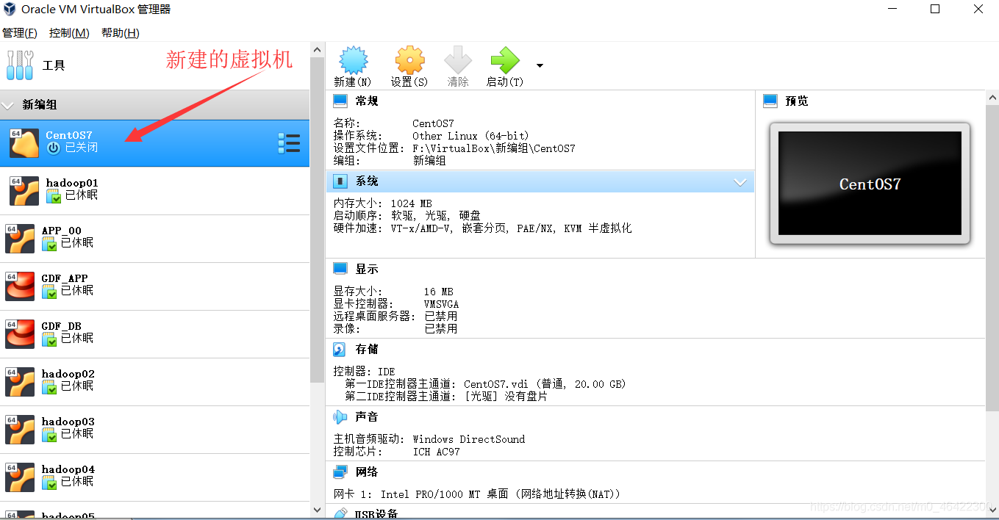
Task: Open the 帮助(H) menu
Action: [120, 32]
